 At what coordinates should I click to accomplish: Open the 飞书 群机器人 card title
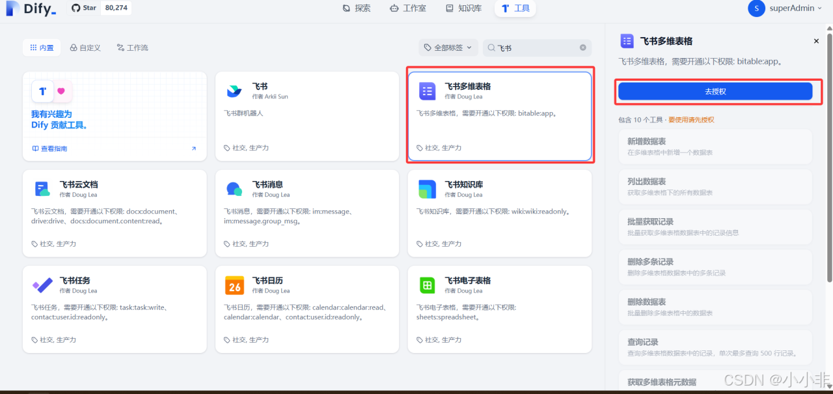(x=260, y=86)
